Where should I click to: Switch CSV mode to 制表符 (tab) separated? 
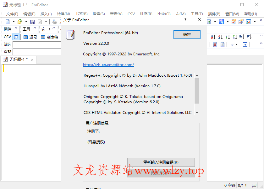(48, 37)
